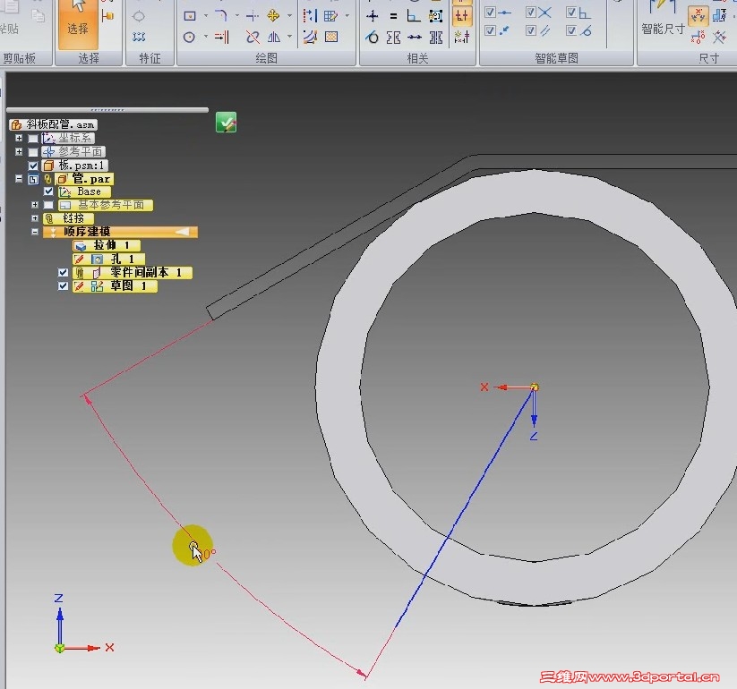Screen dimensions: 737x689
Task: Apply the Symmetric relationship icon
Action: 393,37
